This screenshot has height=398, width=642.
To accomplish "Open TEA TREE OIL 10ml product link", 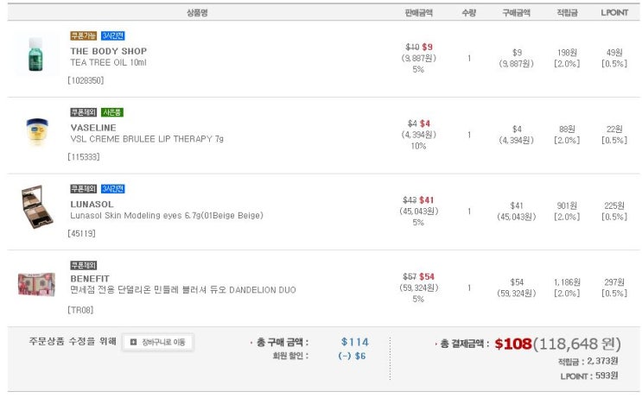I will [108, 62].
